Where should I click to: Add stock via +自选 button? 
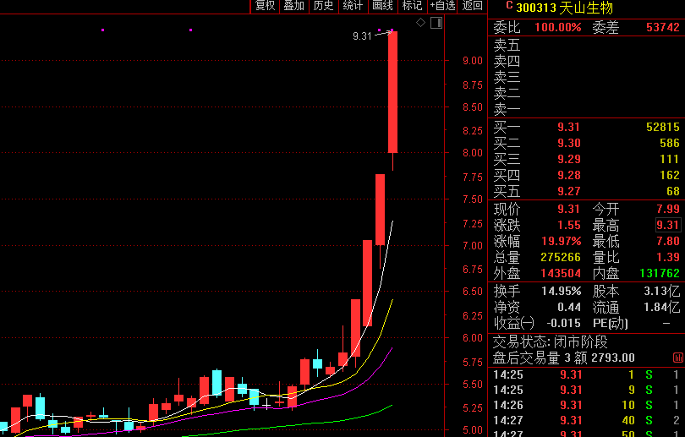pos(442,6)
